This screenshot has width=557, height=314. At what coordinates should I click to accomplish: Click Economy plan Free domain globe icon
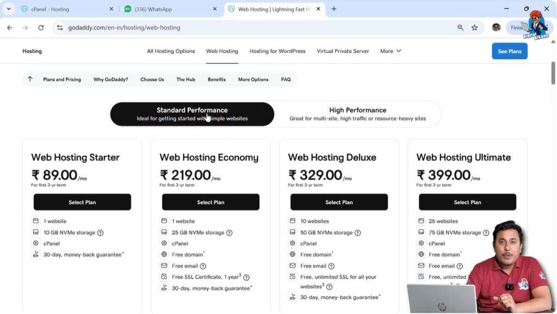coord(164,254)
